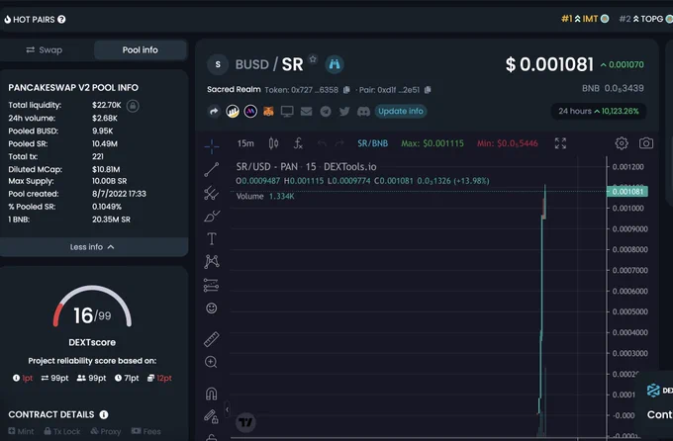Click the liquidity lock icon

[133, 106]
